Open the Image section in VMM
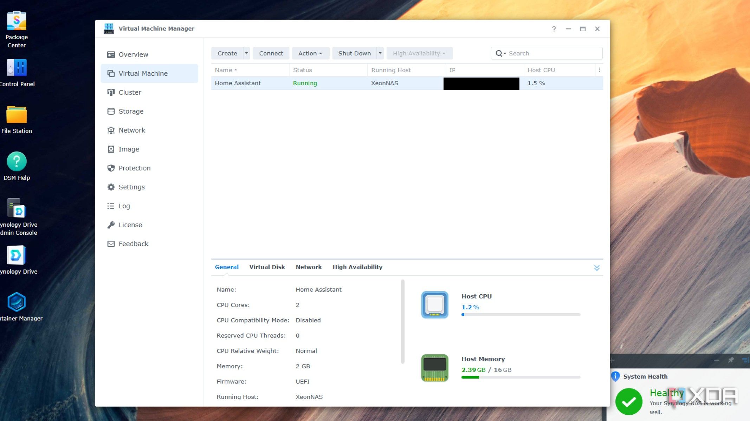 click(x=128, y=149)
